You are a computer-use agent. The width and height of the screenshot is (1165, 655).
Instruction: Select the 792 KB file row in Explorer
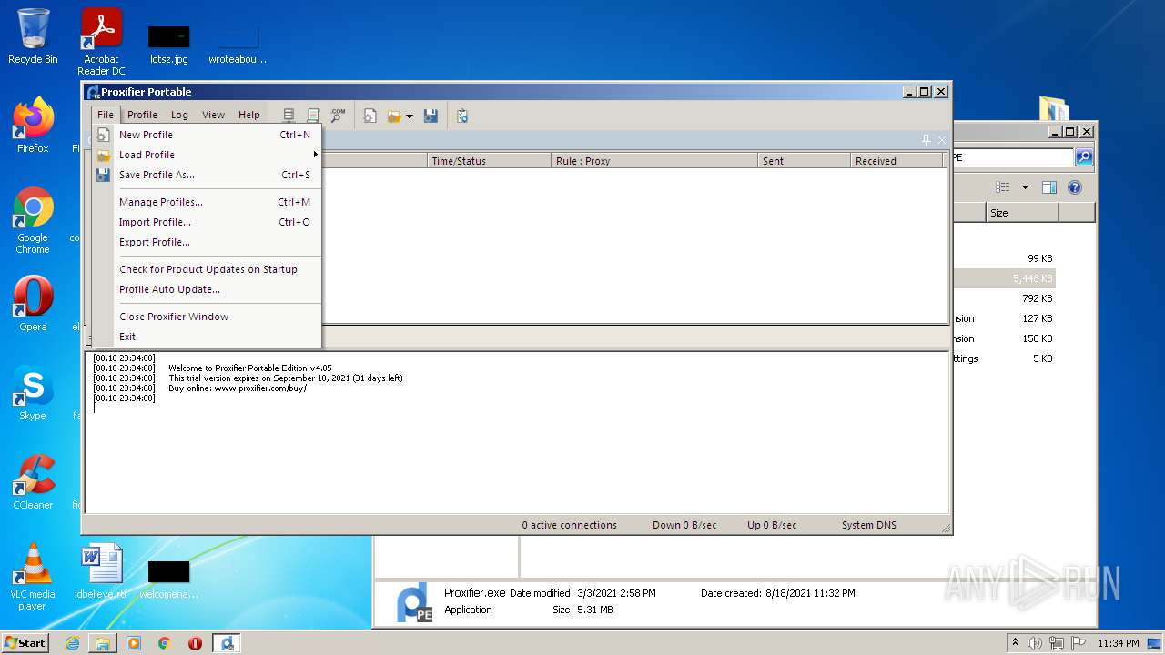pos(1004,298)
